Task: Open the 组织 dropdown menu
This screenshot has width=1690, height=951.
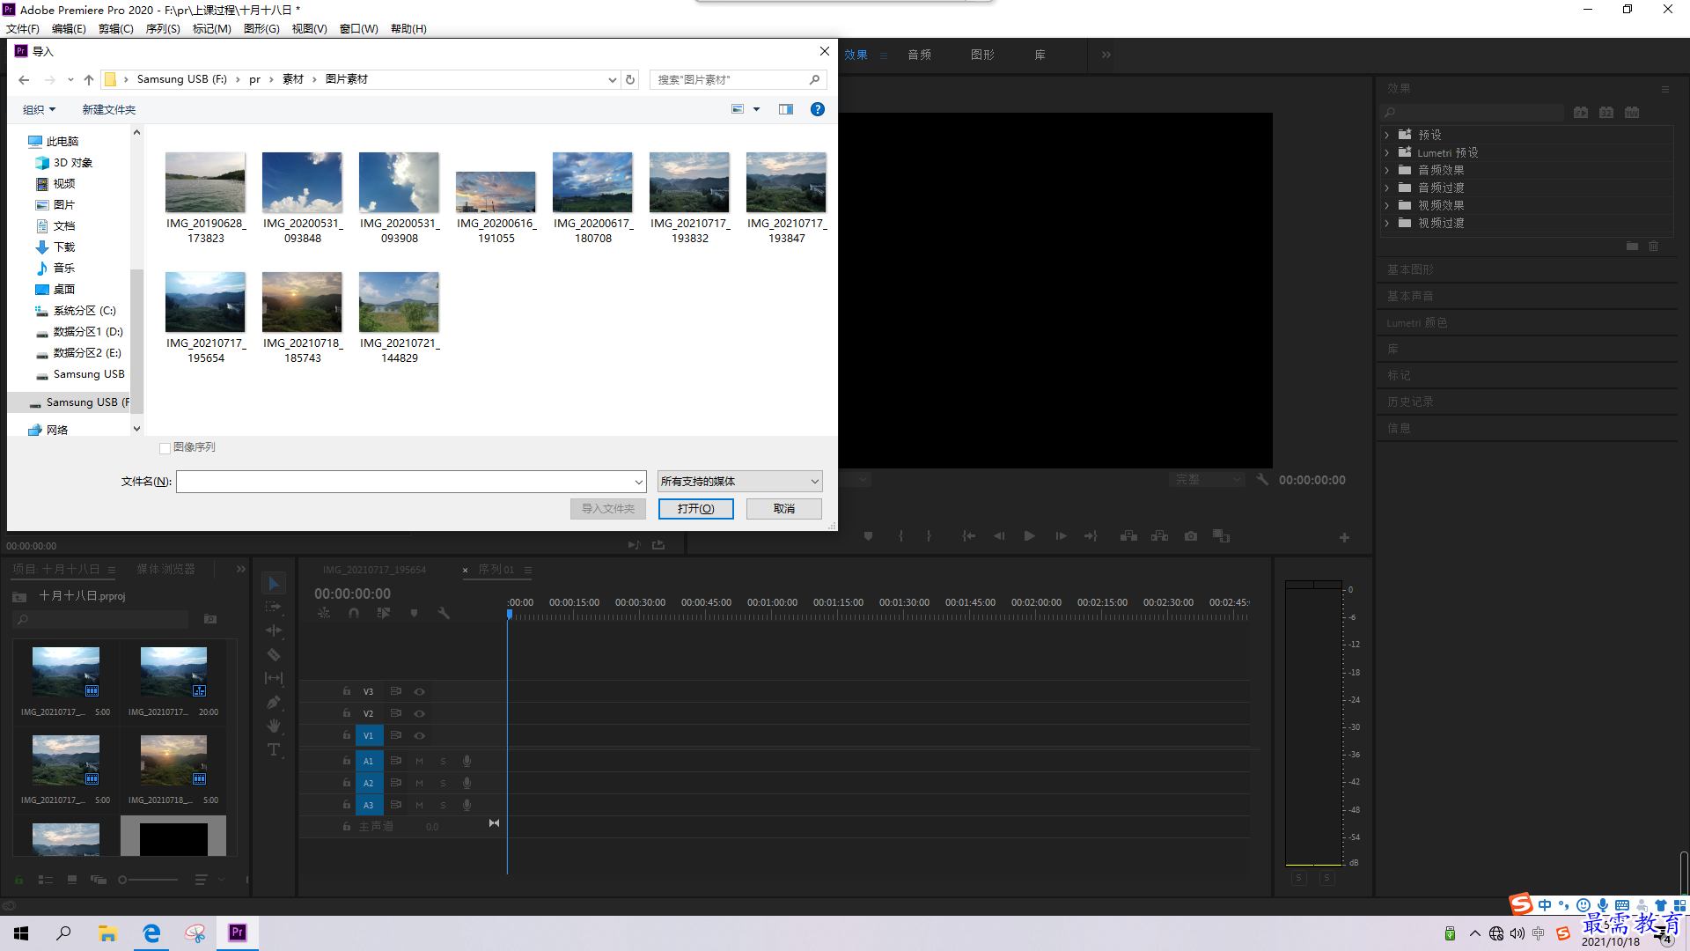Action: (x=39, y=110)
